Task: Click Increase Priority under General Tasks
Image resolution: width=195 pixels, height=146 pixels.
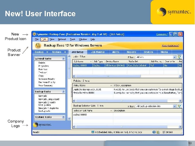Action: (47, 79)
